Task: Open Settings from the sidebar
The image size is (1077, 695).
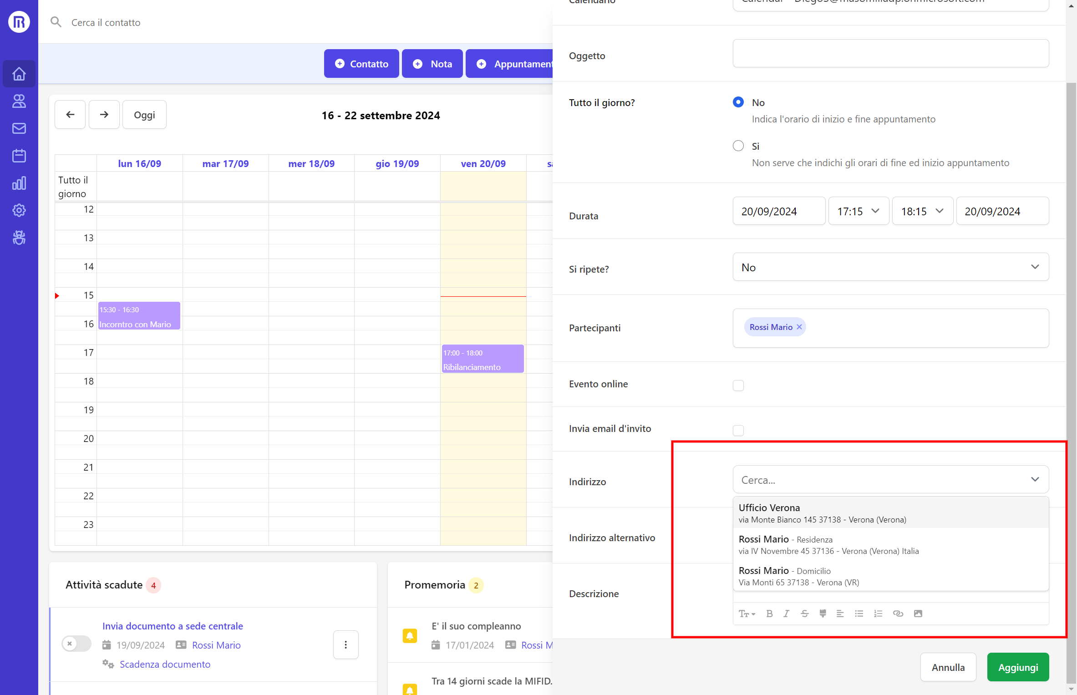Action: (19, 210)
